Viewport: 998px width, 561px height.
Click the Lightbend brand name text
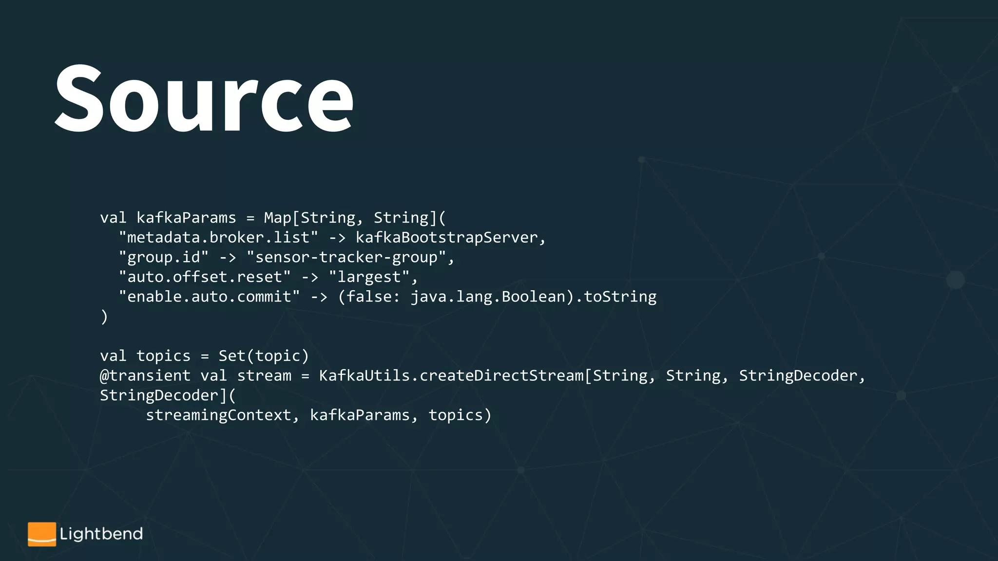coord(101,534)
